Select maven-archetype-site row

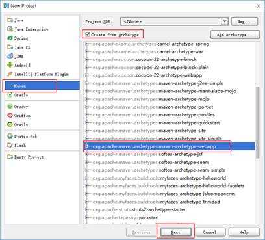click(x=149, y=131)
